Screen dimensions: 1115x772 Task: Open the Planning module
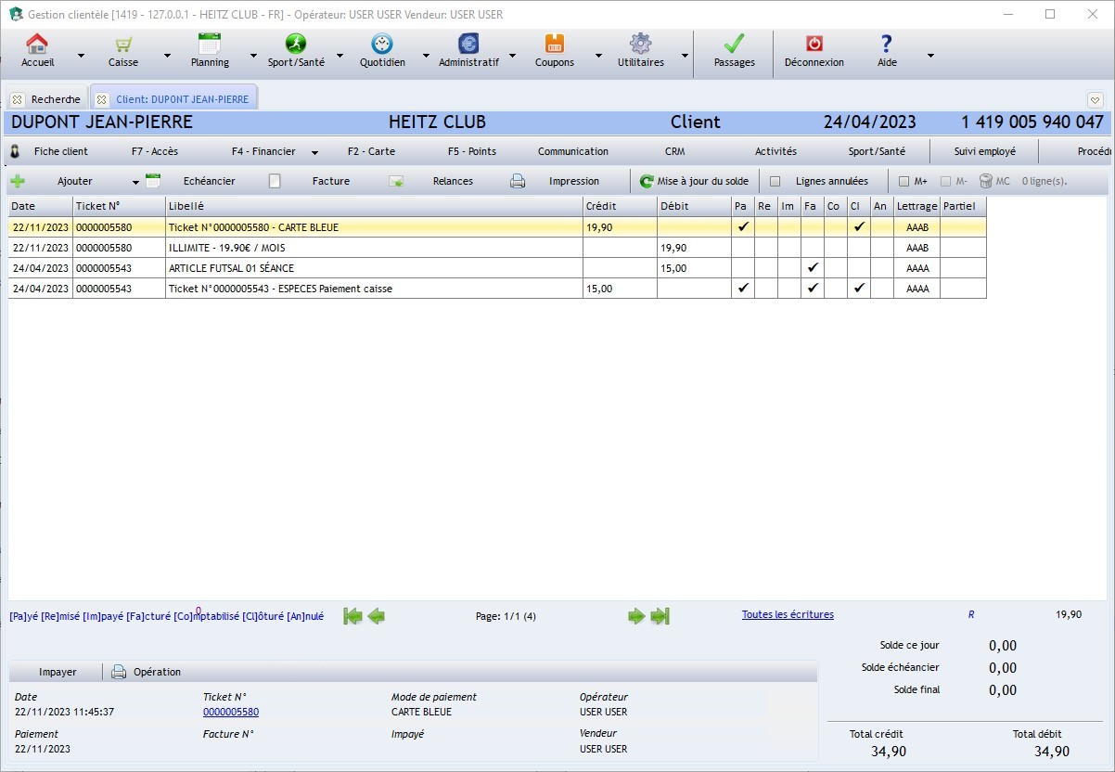tap(209, 51)
